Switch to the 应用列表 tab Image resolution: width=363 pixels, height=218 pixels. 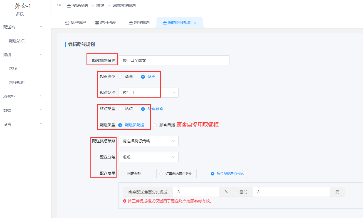105,23
